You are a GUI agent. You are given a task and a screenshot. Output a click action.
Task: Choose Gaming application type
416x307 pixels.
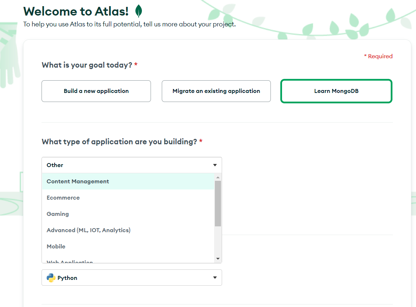coord(128,214)
